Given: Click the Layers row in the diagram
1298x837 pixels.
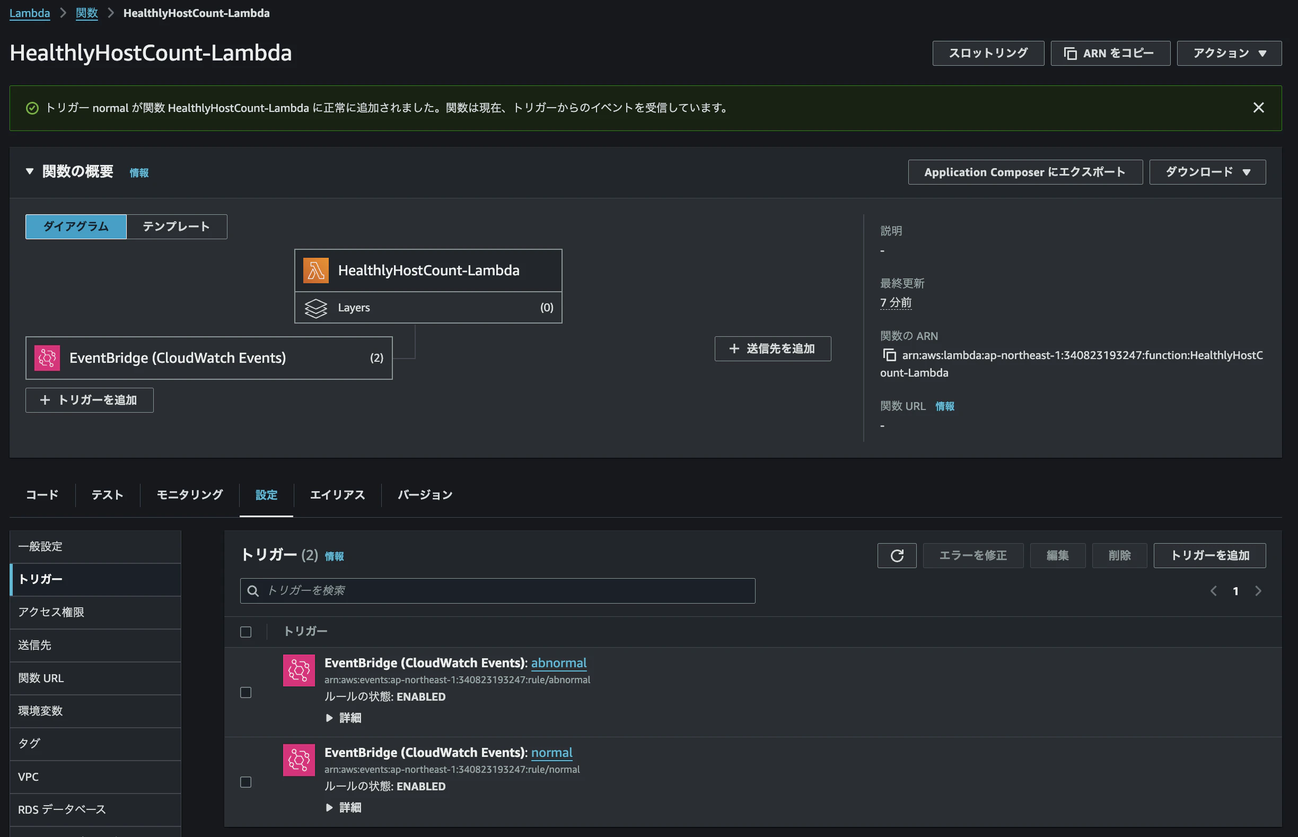Looking at the screenshot, I should (428, 308).
